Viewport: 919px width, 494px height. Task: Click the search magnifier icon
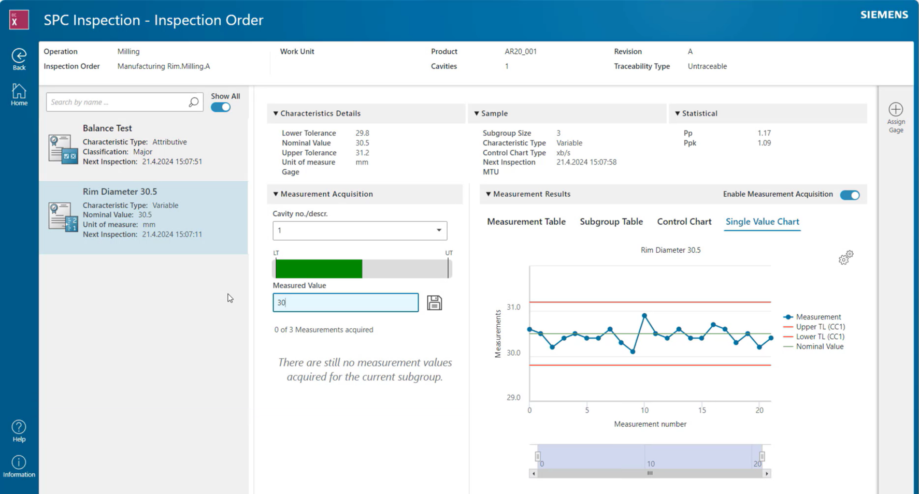click(x=193, y=102)
